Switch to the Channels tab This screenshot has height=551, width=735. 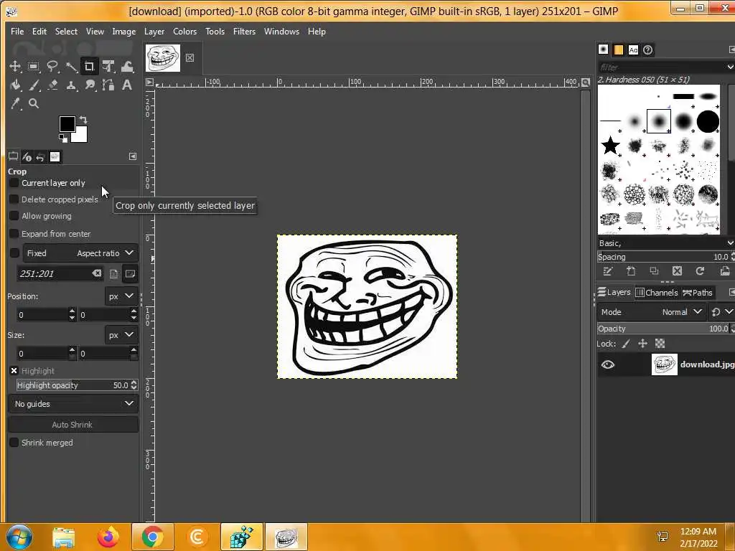pos(657,293)
